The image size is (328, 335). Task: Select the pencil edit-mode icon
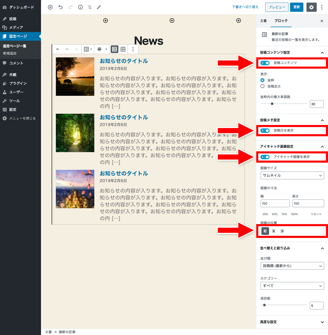(x=99, y=7)
